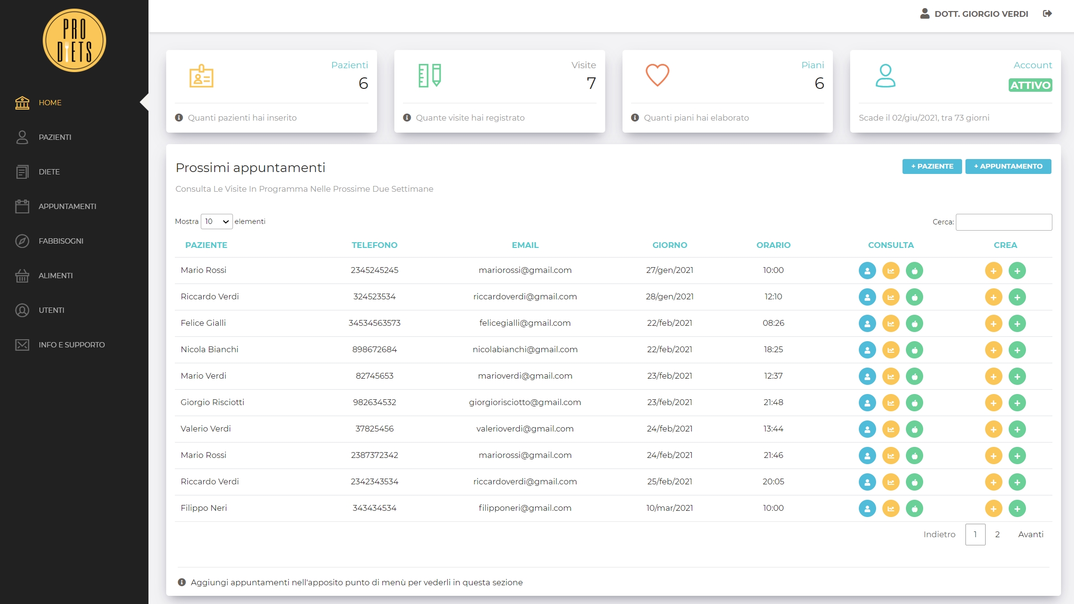Screen dimensions: 1074x604
Task: Click the ATTIVO account badge
Action: click(x=1030, y=85)
